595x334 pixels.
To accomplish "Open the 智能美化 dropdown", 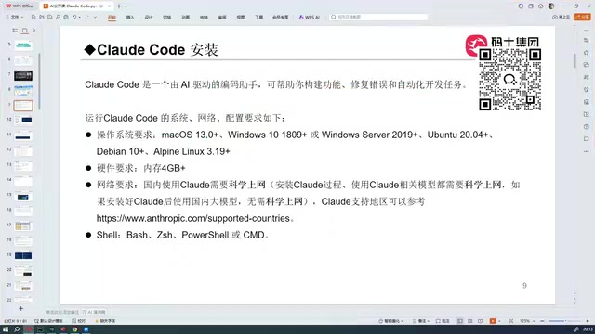I will [x=390, y=321].
